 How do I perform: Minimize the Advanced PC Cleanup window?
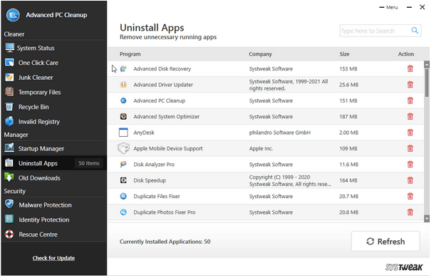409,7
